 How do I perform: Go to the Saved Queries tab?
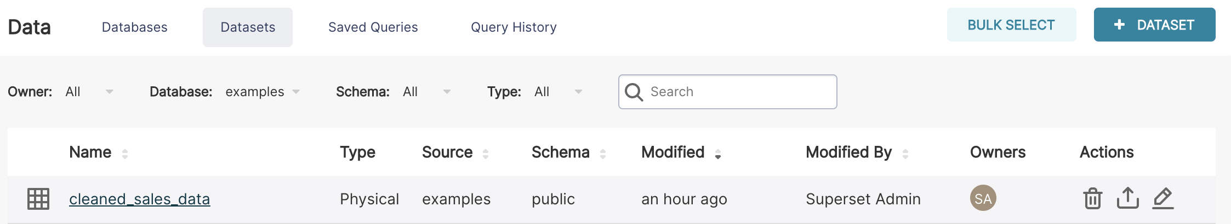373,27
